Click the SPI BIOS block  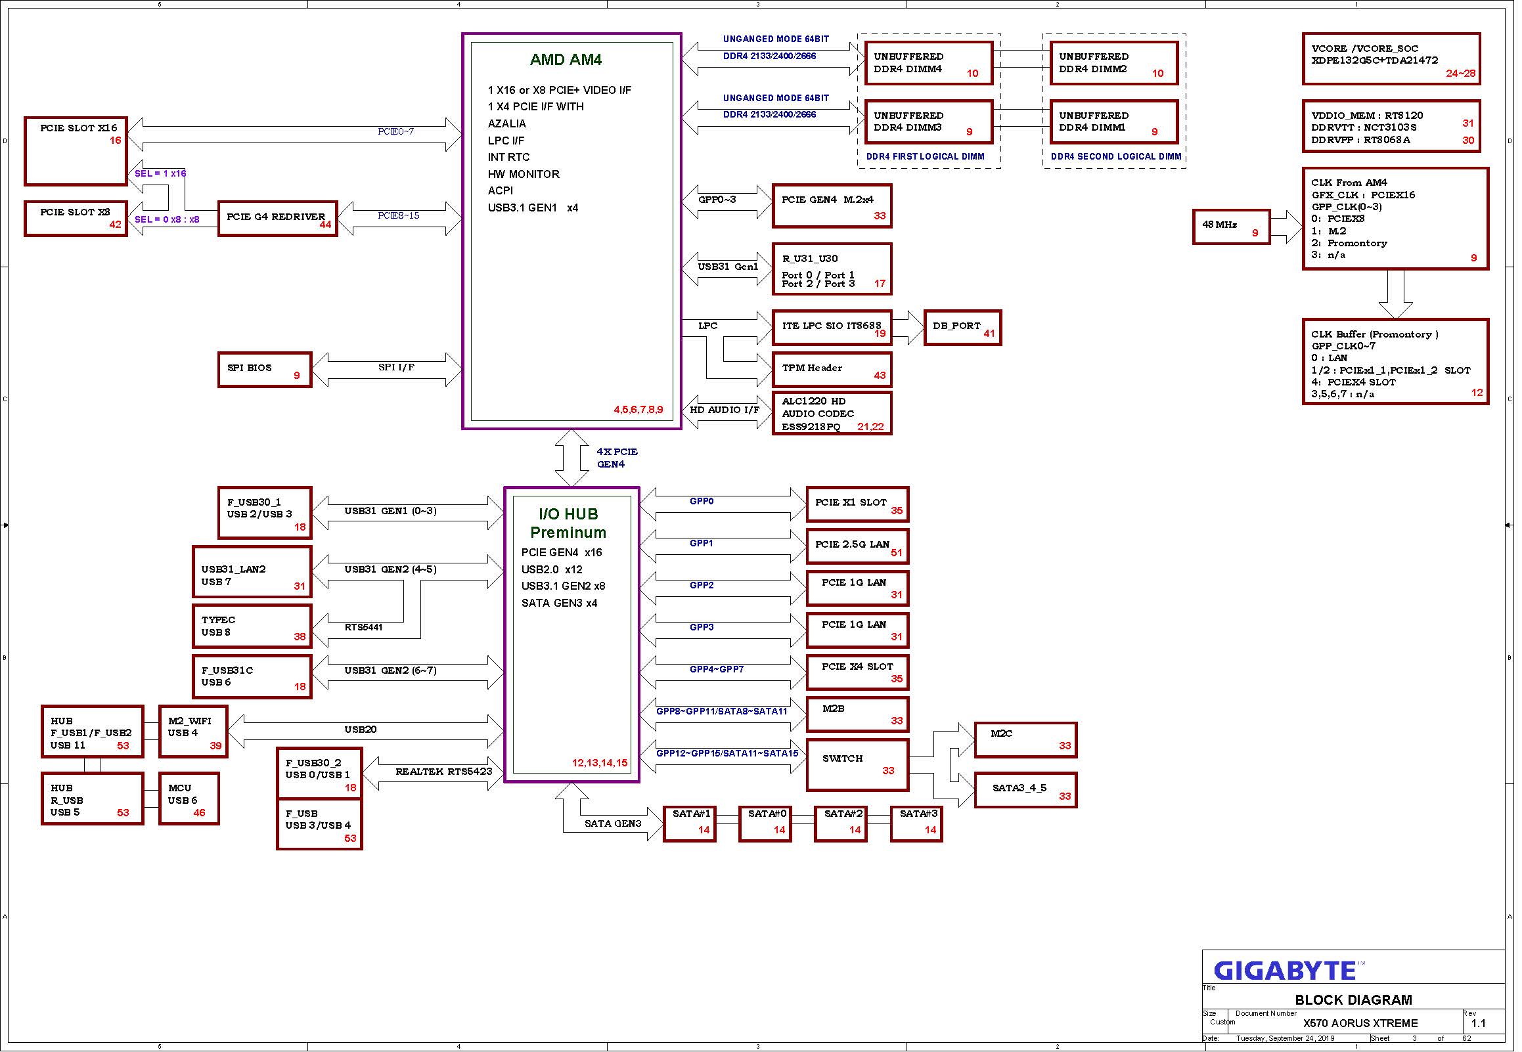(265, 370)
